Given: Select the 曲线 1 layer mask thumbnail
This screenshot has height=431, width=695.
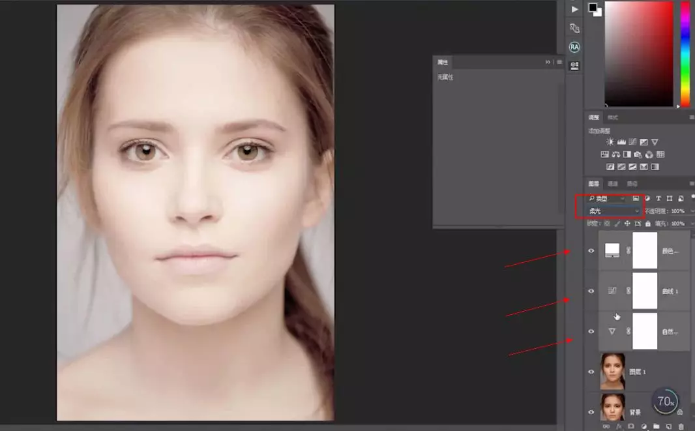Looking at the screenshot, I should click(x=645, y=291).
